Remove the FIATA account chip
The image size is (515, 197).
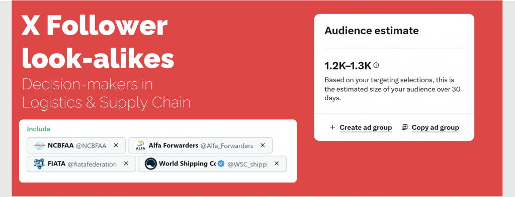click(126, 163)
